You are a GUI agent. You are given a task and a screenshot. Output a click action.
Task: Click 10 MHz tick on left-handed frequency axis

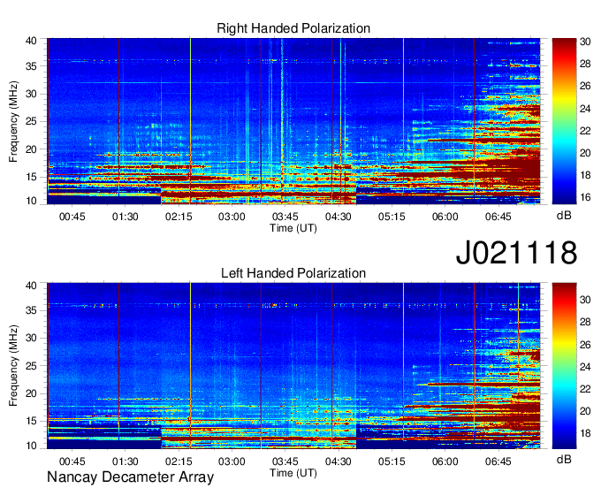(31, 446)
